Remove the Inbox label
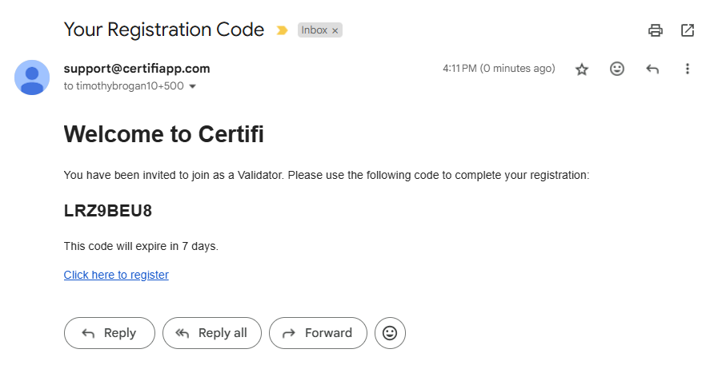Screen dimensions: 722x369 [335, 30]
